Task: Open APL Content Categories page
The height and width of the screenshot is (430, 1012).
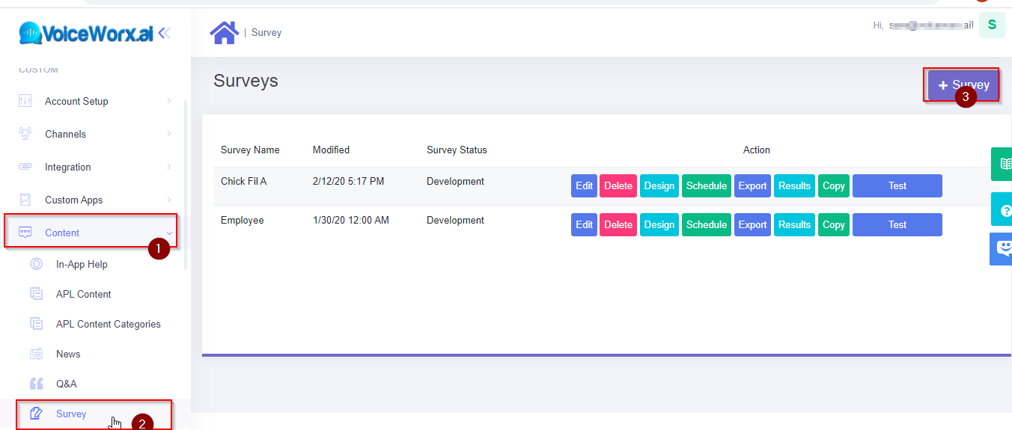Action: pyautogui.click(x=108, y=324)
